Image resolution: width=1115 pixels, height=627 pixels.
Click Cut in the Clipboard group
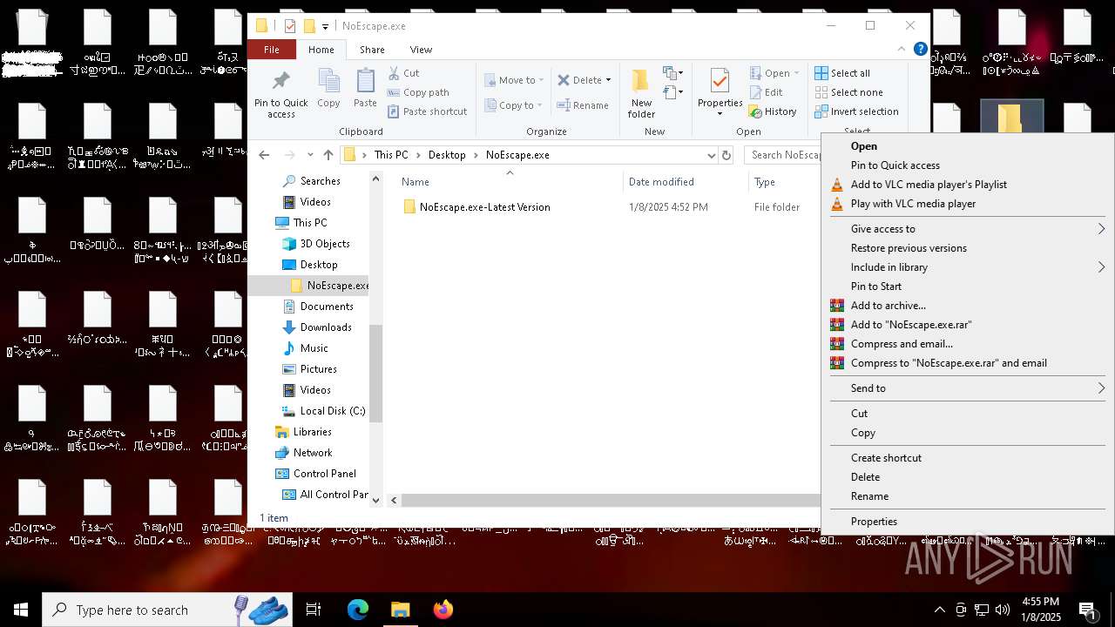403,73
